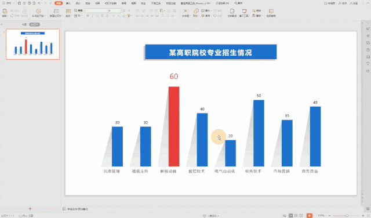Open the font name combo box
Screen dimensions: 371x218
97,10
